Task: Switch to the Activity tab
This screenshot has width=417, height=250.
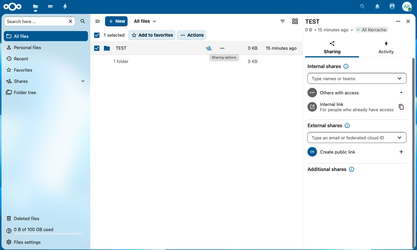Action: pos(386,47)
